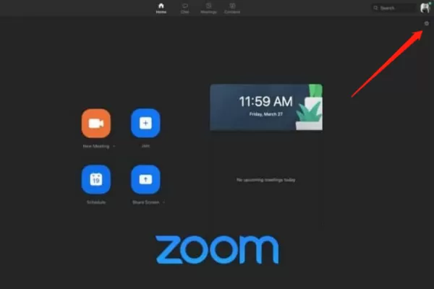This screenshot has width=434, height=289.
Task: Open settings with the gear icon
Action: tap(427, 24)
